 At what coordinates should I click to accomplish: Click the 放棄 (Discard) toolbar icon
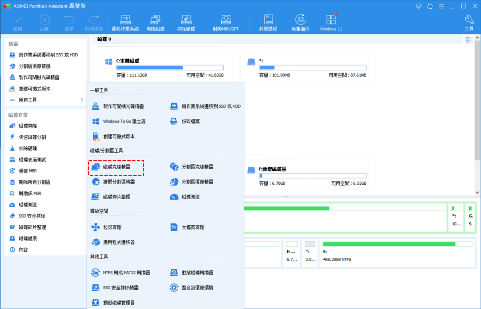tap(44, 23)
